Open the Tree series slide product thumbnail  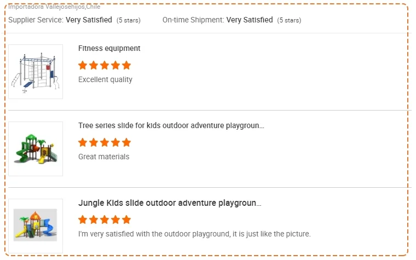point(36,149)
